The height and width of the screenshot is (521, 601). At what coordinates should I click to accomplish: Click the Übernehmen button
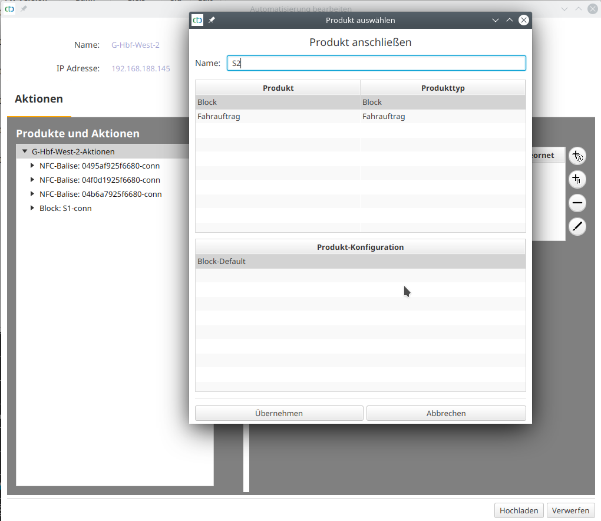[x=279, y=413]
